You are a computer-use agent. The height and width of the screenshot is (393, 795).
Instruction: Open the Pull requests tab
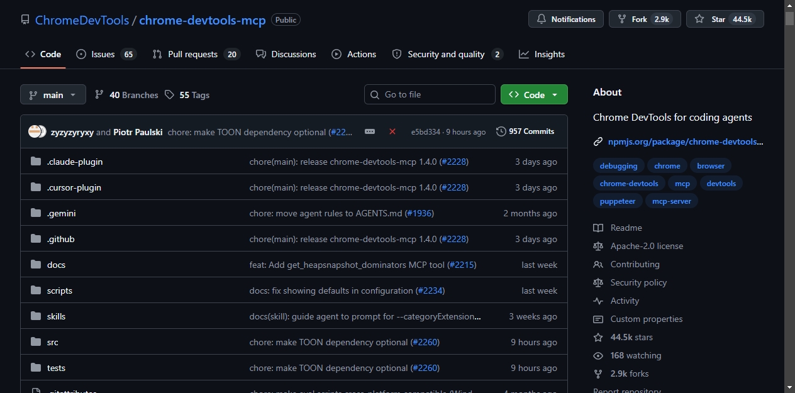(x=196, y=54)
